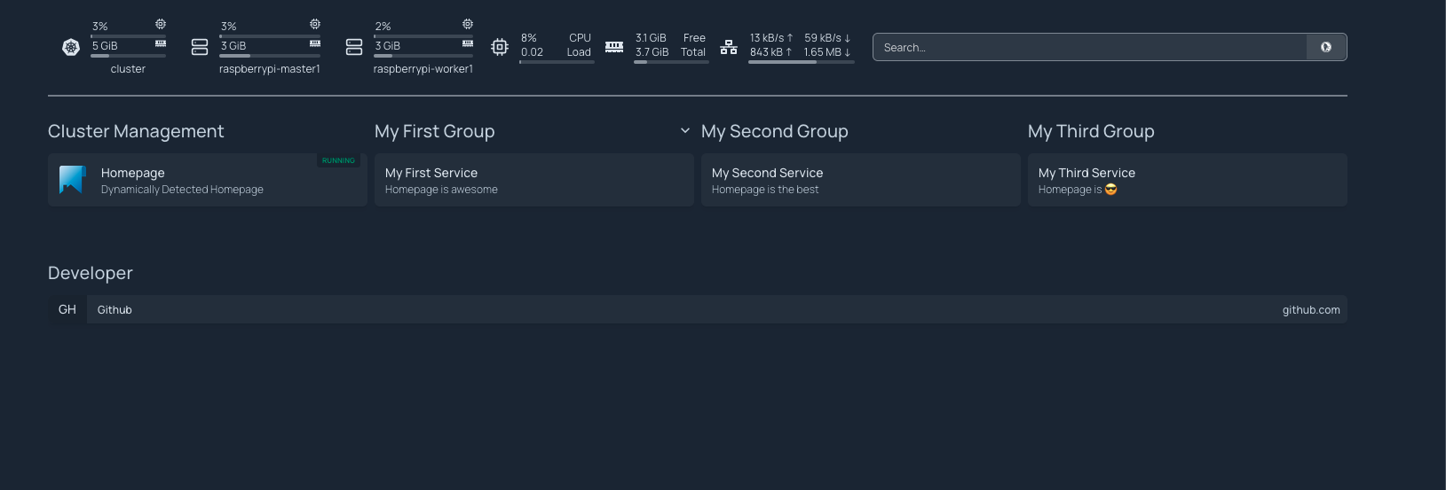Click the Kubernetes cluster wheel icon
This screenshot has height=490, width=1446.
click(x=71, y=47)
